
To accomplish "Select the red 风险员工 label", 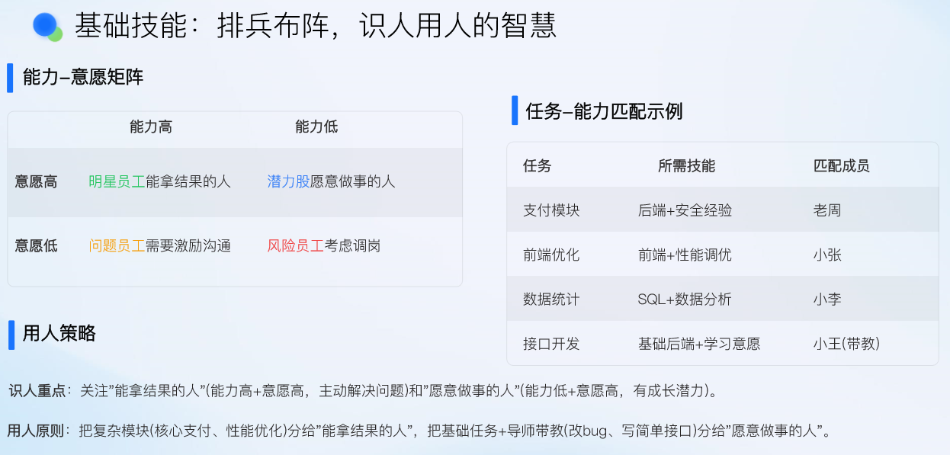I will pos(296,245).
